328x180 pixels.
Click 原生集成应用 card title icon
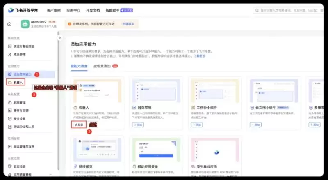(193, 167)
